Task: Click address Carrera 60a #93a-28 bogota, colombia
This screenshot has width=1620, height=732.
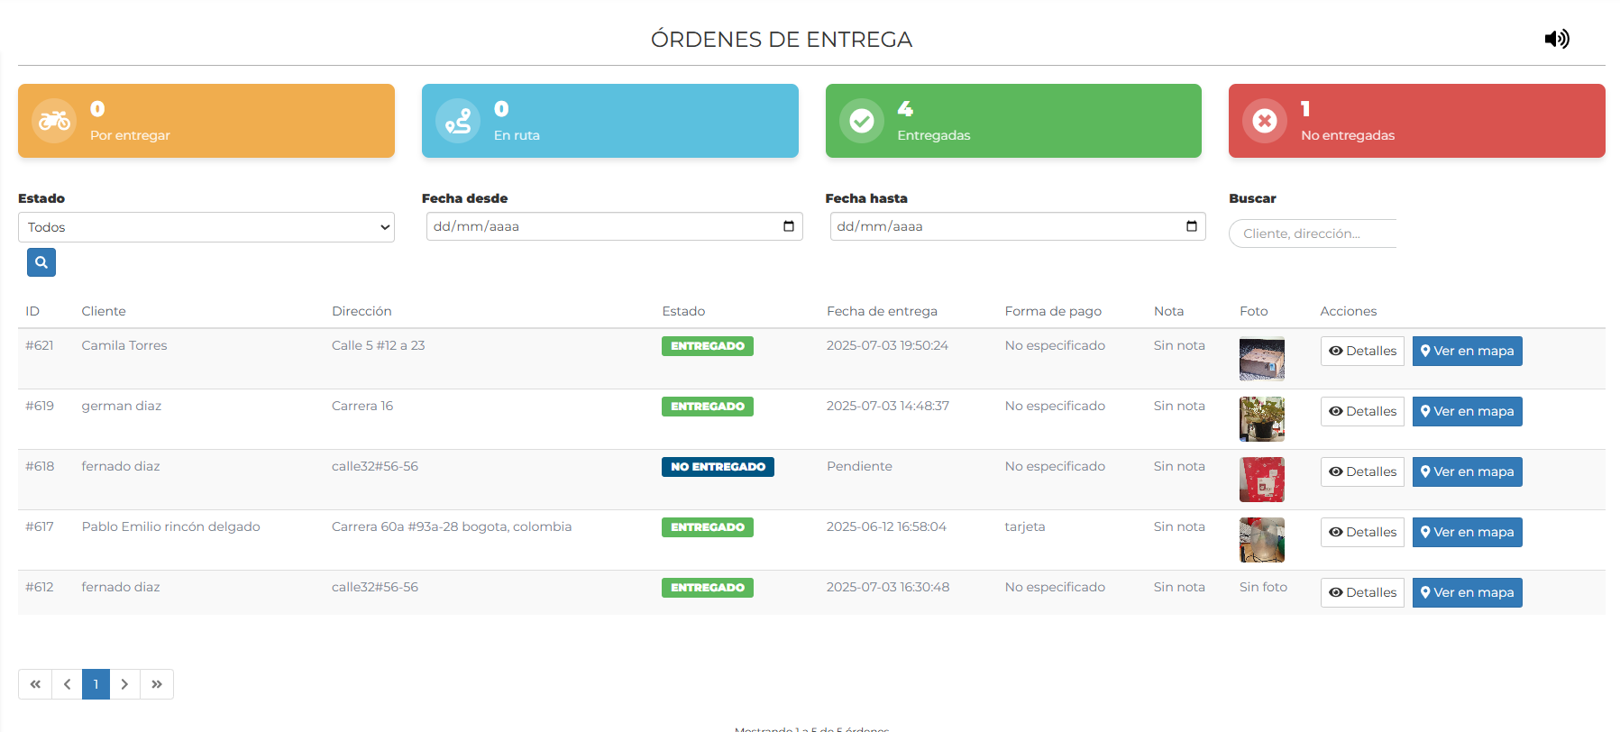Action: pyautogui.click(x=452, y=526)
